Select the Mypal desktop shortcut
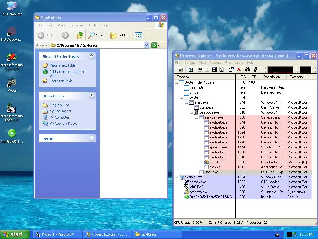 (12, 85)
